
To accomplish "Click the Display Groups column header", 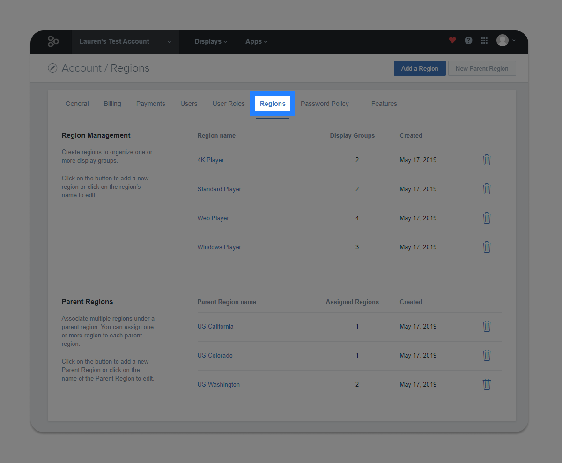I will [x=352, y=135].
